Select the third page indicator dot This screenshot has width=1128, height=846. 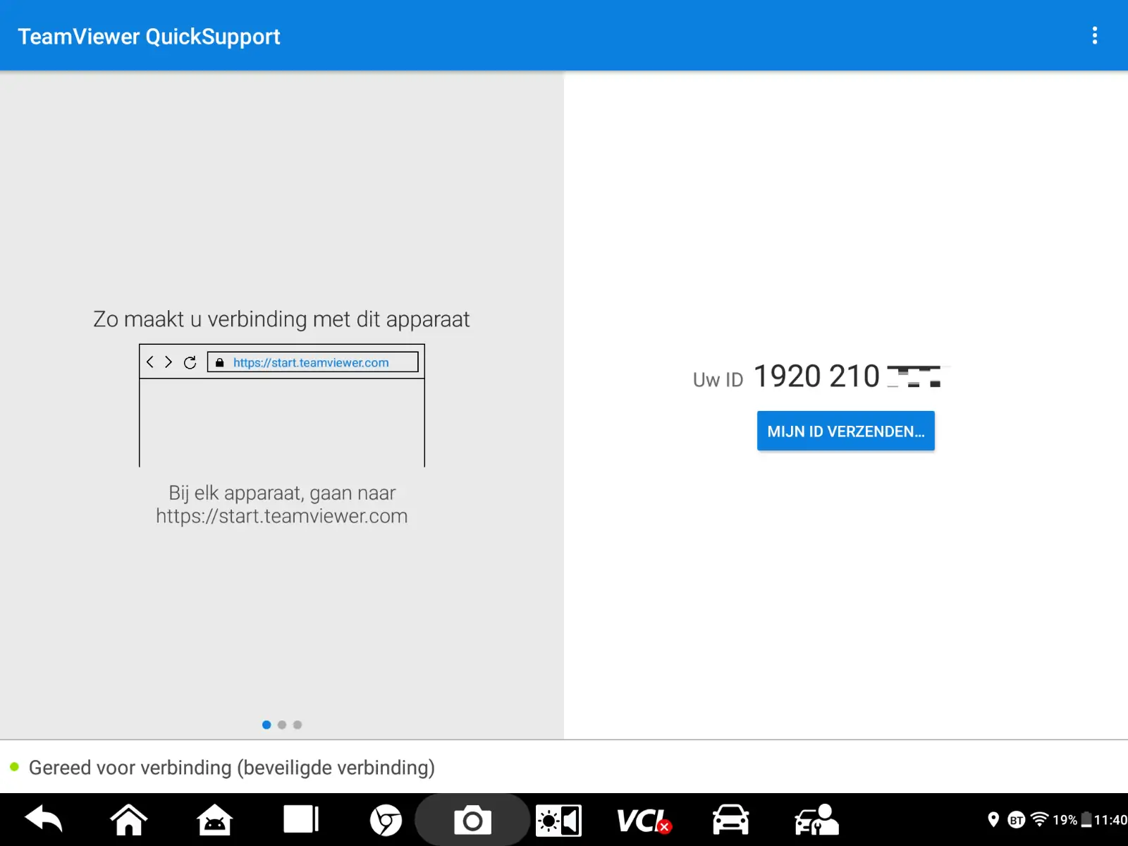click(x=298, y=725)
